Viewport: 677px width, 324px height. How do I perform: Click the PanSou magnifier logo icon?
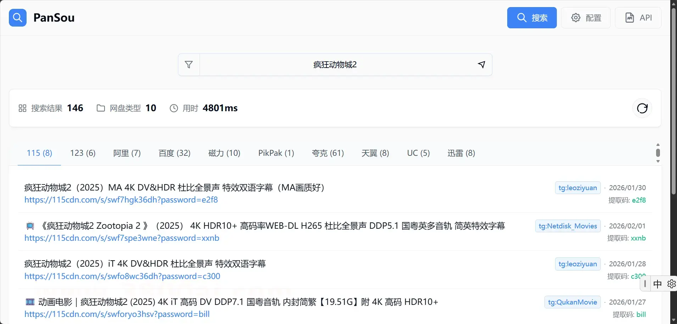coord(18,18)
